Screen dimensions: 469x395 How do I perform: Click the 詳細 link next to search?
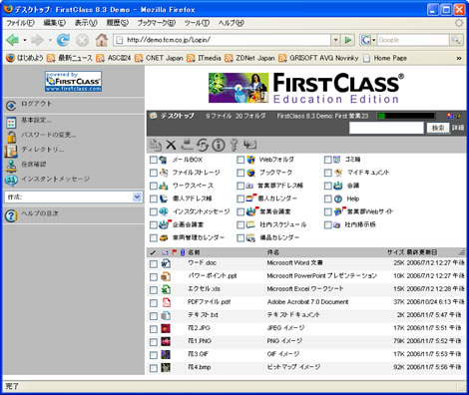(x=458, y=128)
